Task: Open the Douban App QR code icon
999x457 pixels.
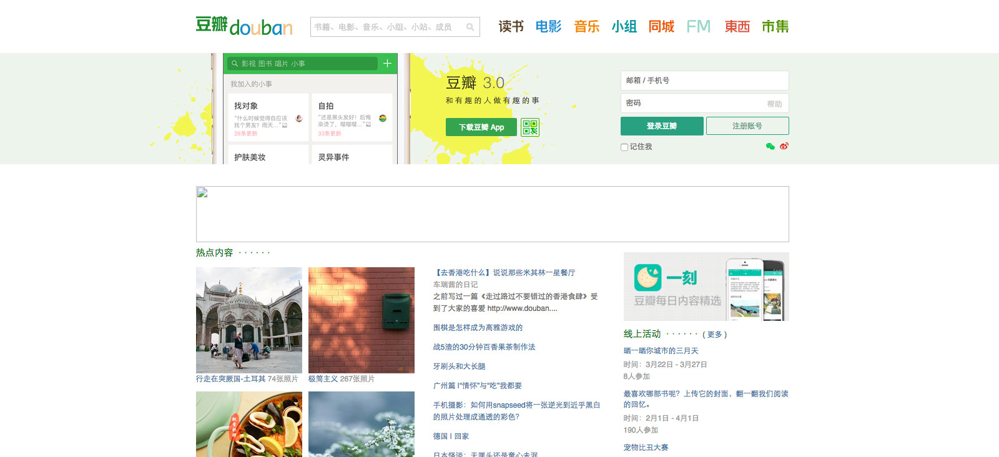Action: click(530, 127)
